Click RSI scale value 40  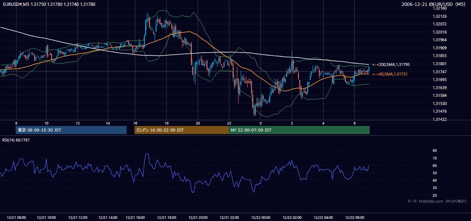[x=435, y=180]
